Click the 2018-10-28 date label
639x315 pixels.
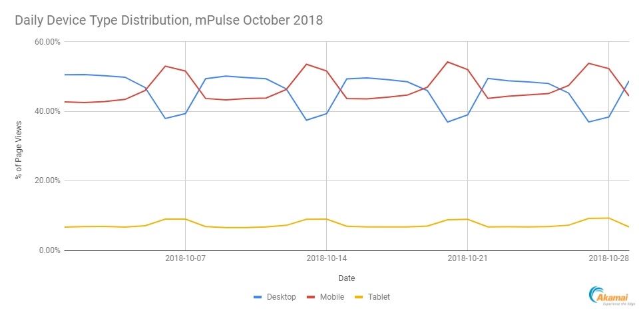coord(608,259)
